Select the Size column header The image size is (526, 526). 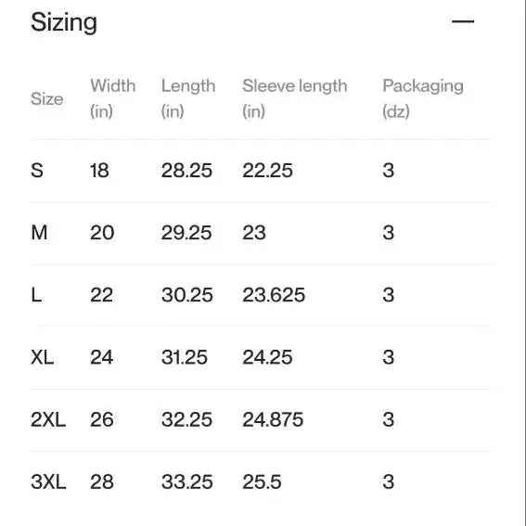(47, 99)
